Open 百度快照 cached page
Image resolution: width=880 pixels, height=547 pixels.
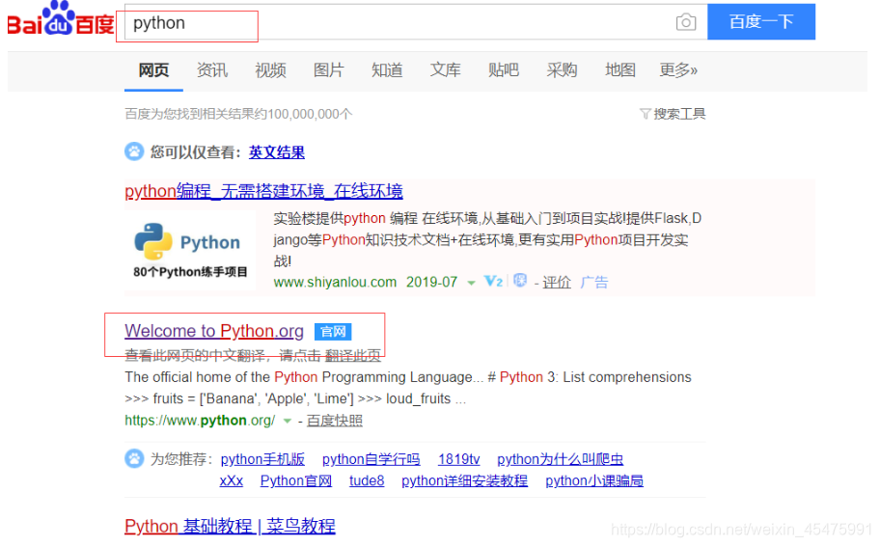click(335, 421)
